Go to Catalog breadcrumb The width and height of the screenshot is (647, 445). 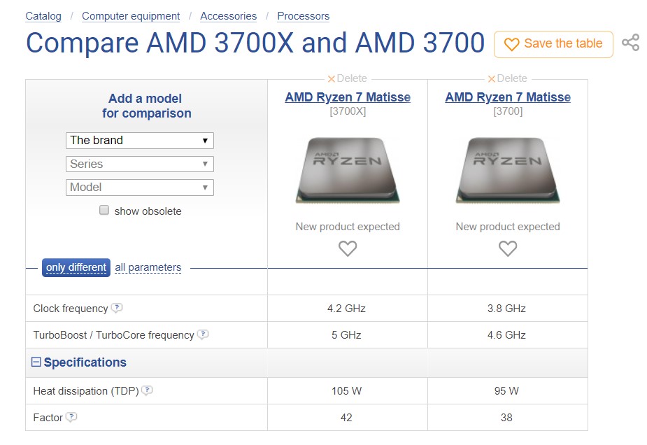pos(43,16)
